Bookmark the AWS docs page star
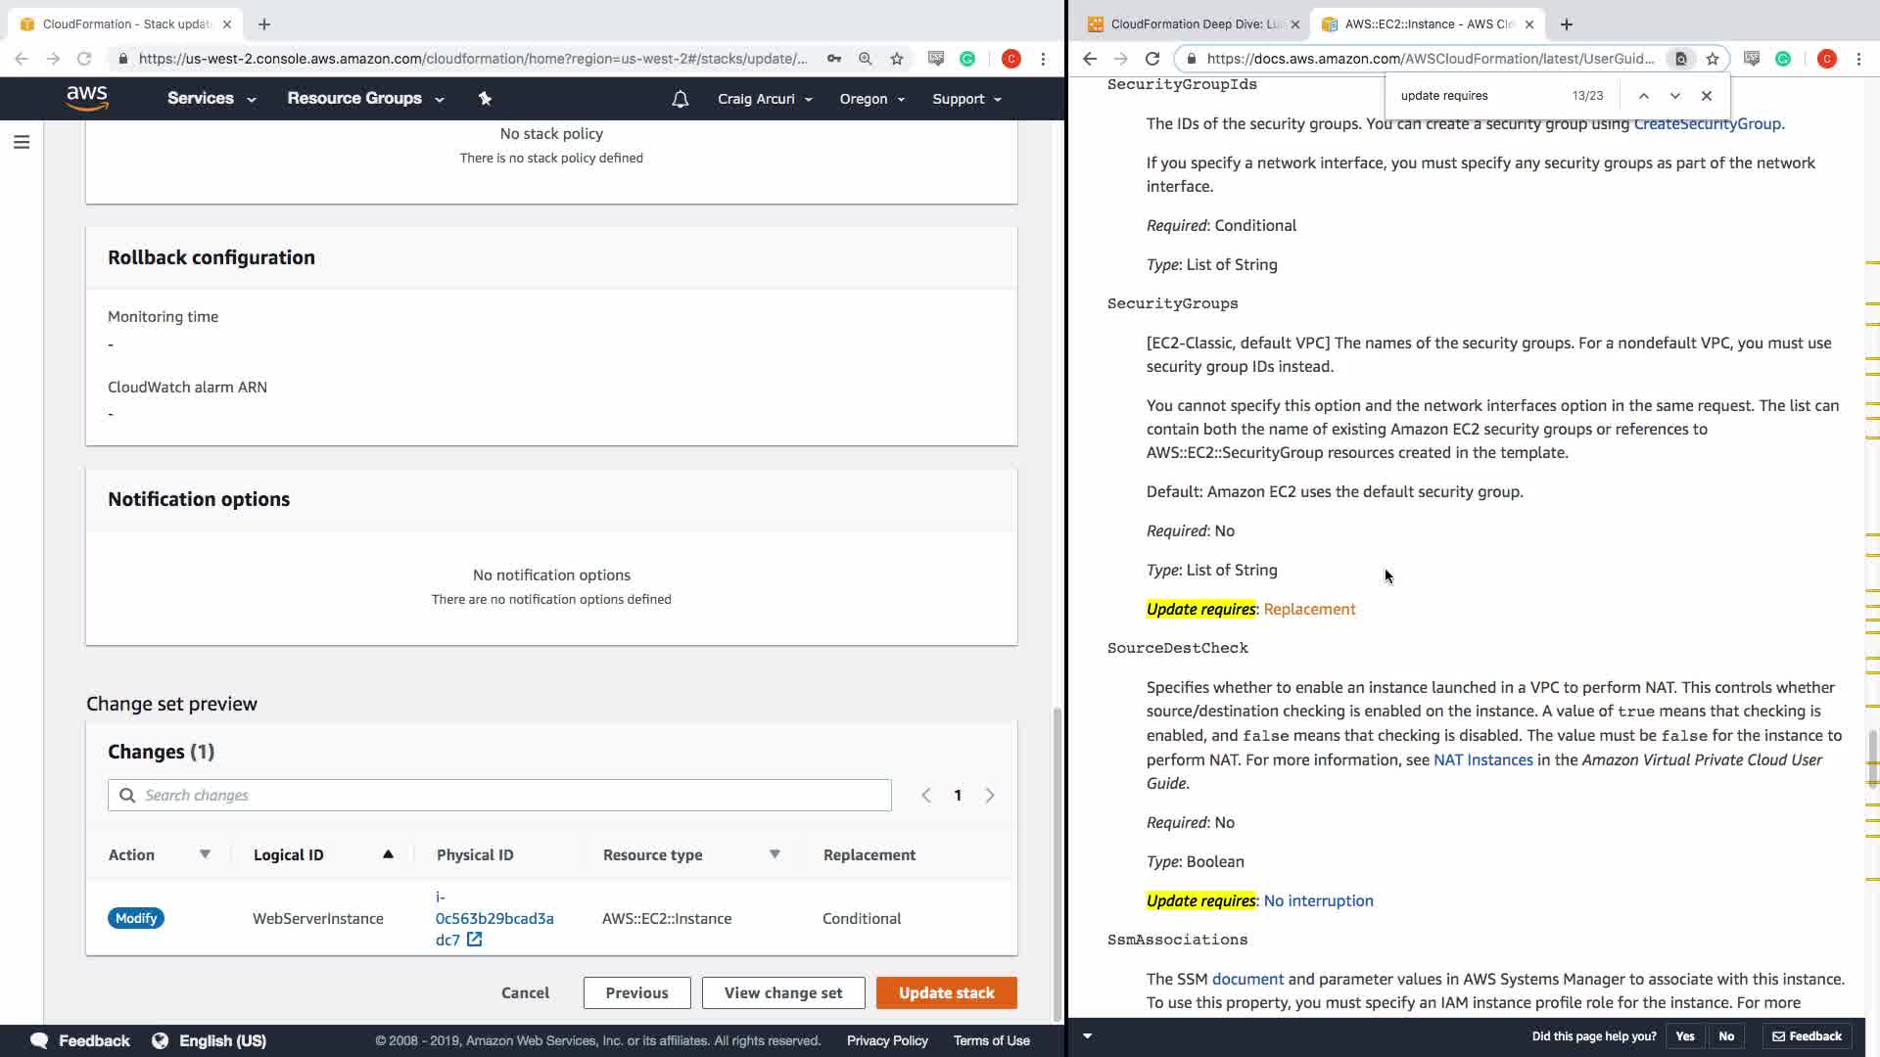This screenshot has width=1880, height=1057. (1713, 59)
